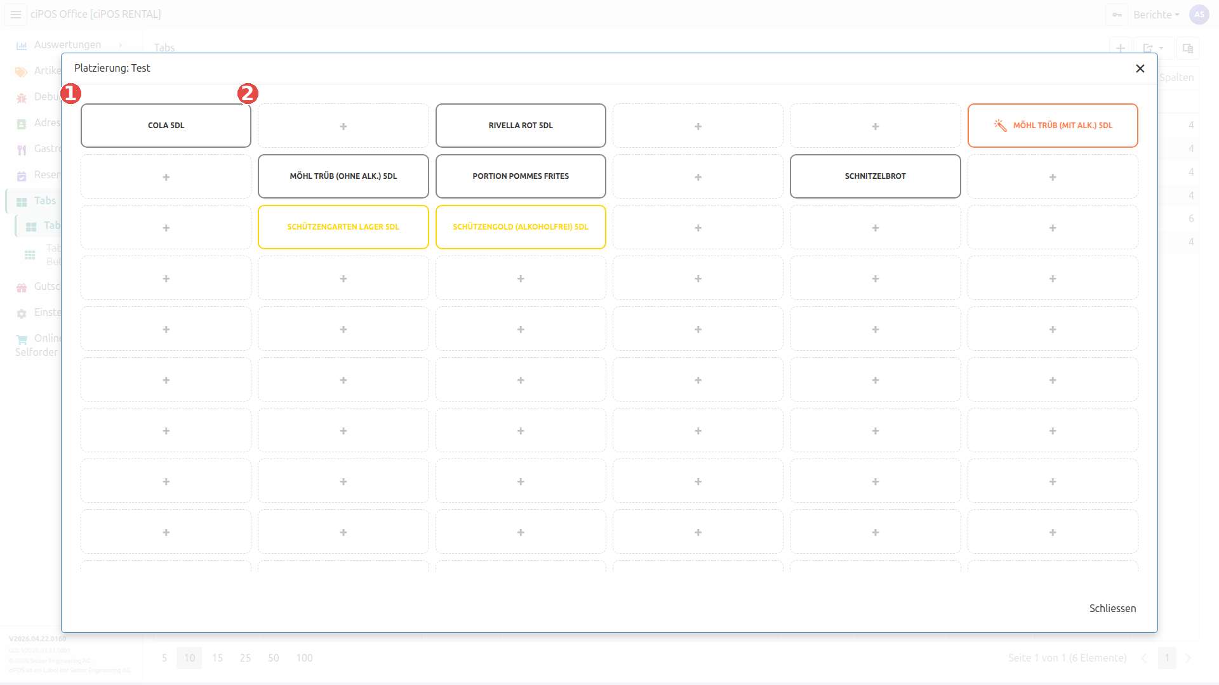Click the version text V2026.04.22.0160
This screenshot has height=685, width=1219.
point(37,639)
